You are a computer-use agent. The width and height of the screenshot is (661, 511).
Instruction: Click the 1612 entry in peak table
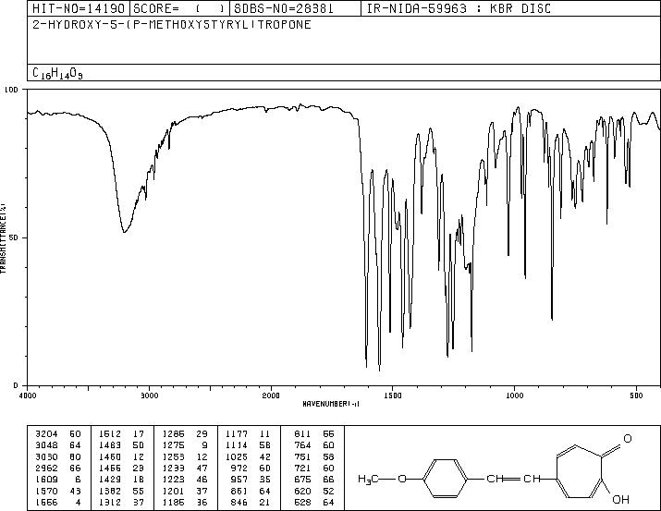(x=109, y=433)
